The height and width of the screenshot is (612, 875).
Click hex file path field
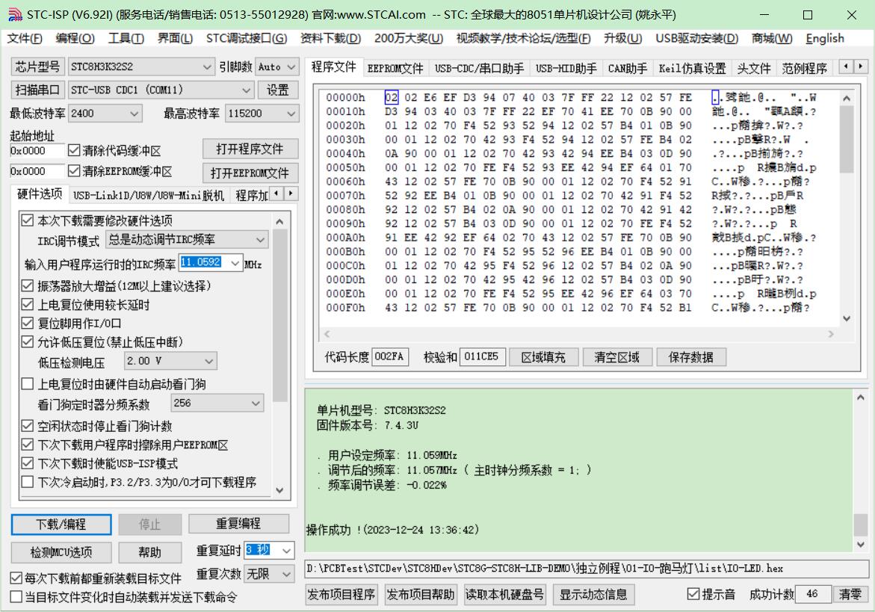(x=587, y=569)
